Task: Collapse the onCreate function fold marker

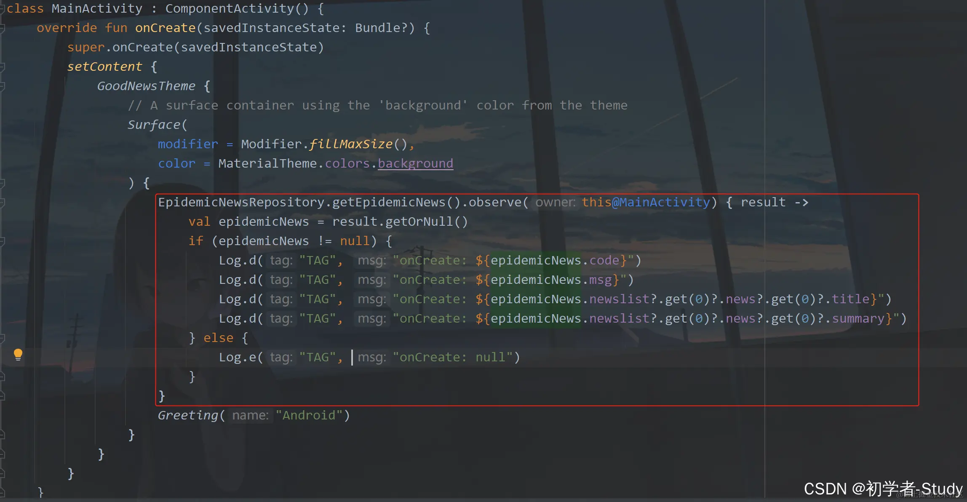Action: [2, 28]
